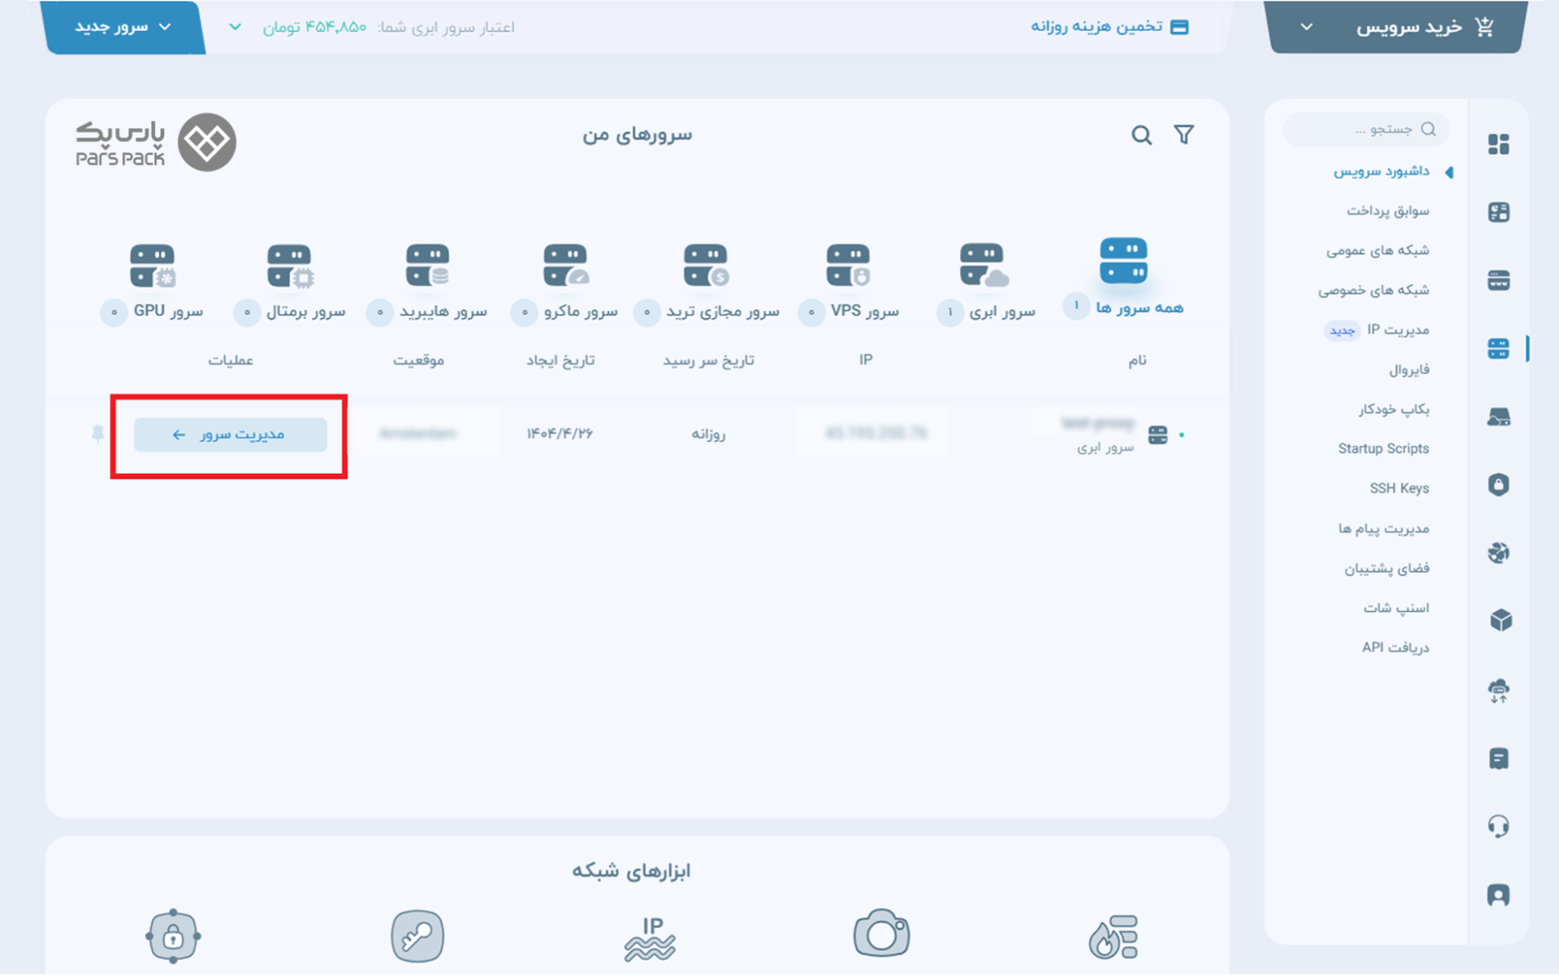The height and width of the screenshot is (975, 1559).
Task: Click the موقعیت column header
Action: (x=419, y=360)
